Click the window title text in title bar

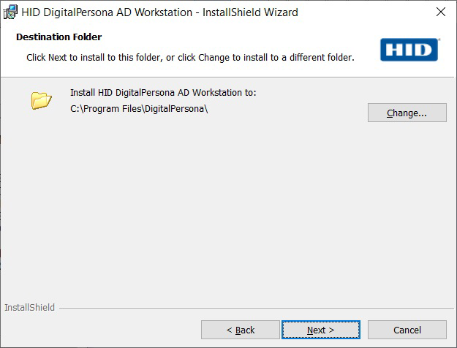[159, 12]
